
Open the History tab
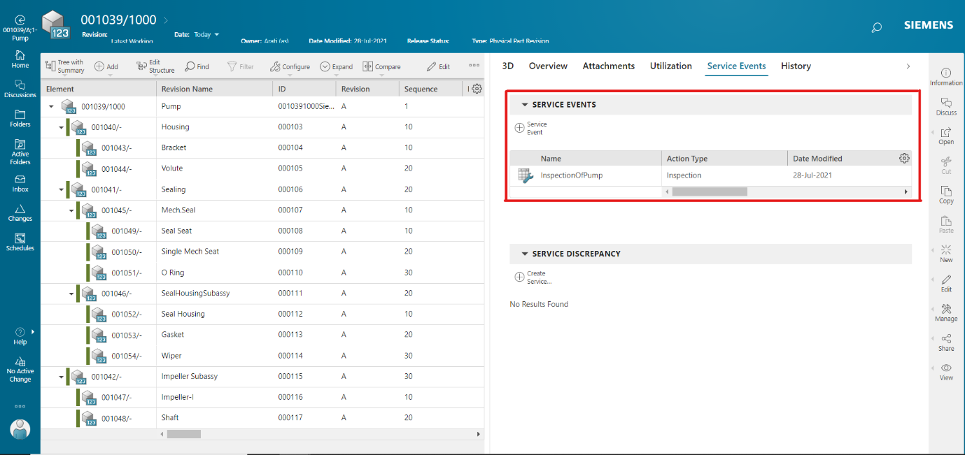pos(796,66)
